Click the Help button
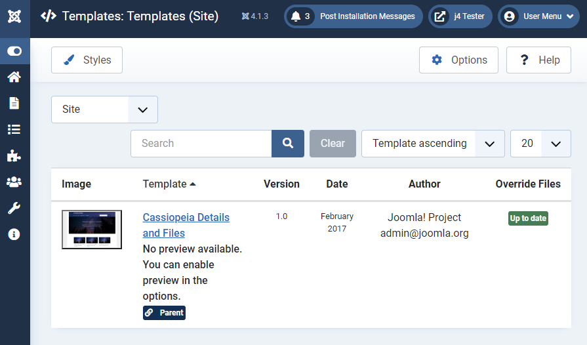The height and width of the screenshot is (345, 587). (x=538, y=60)
